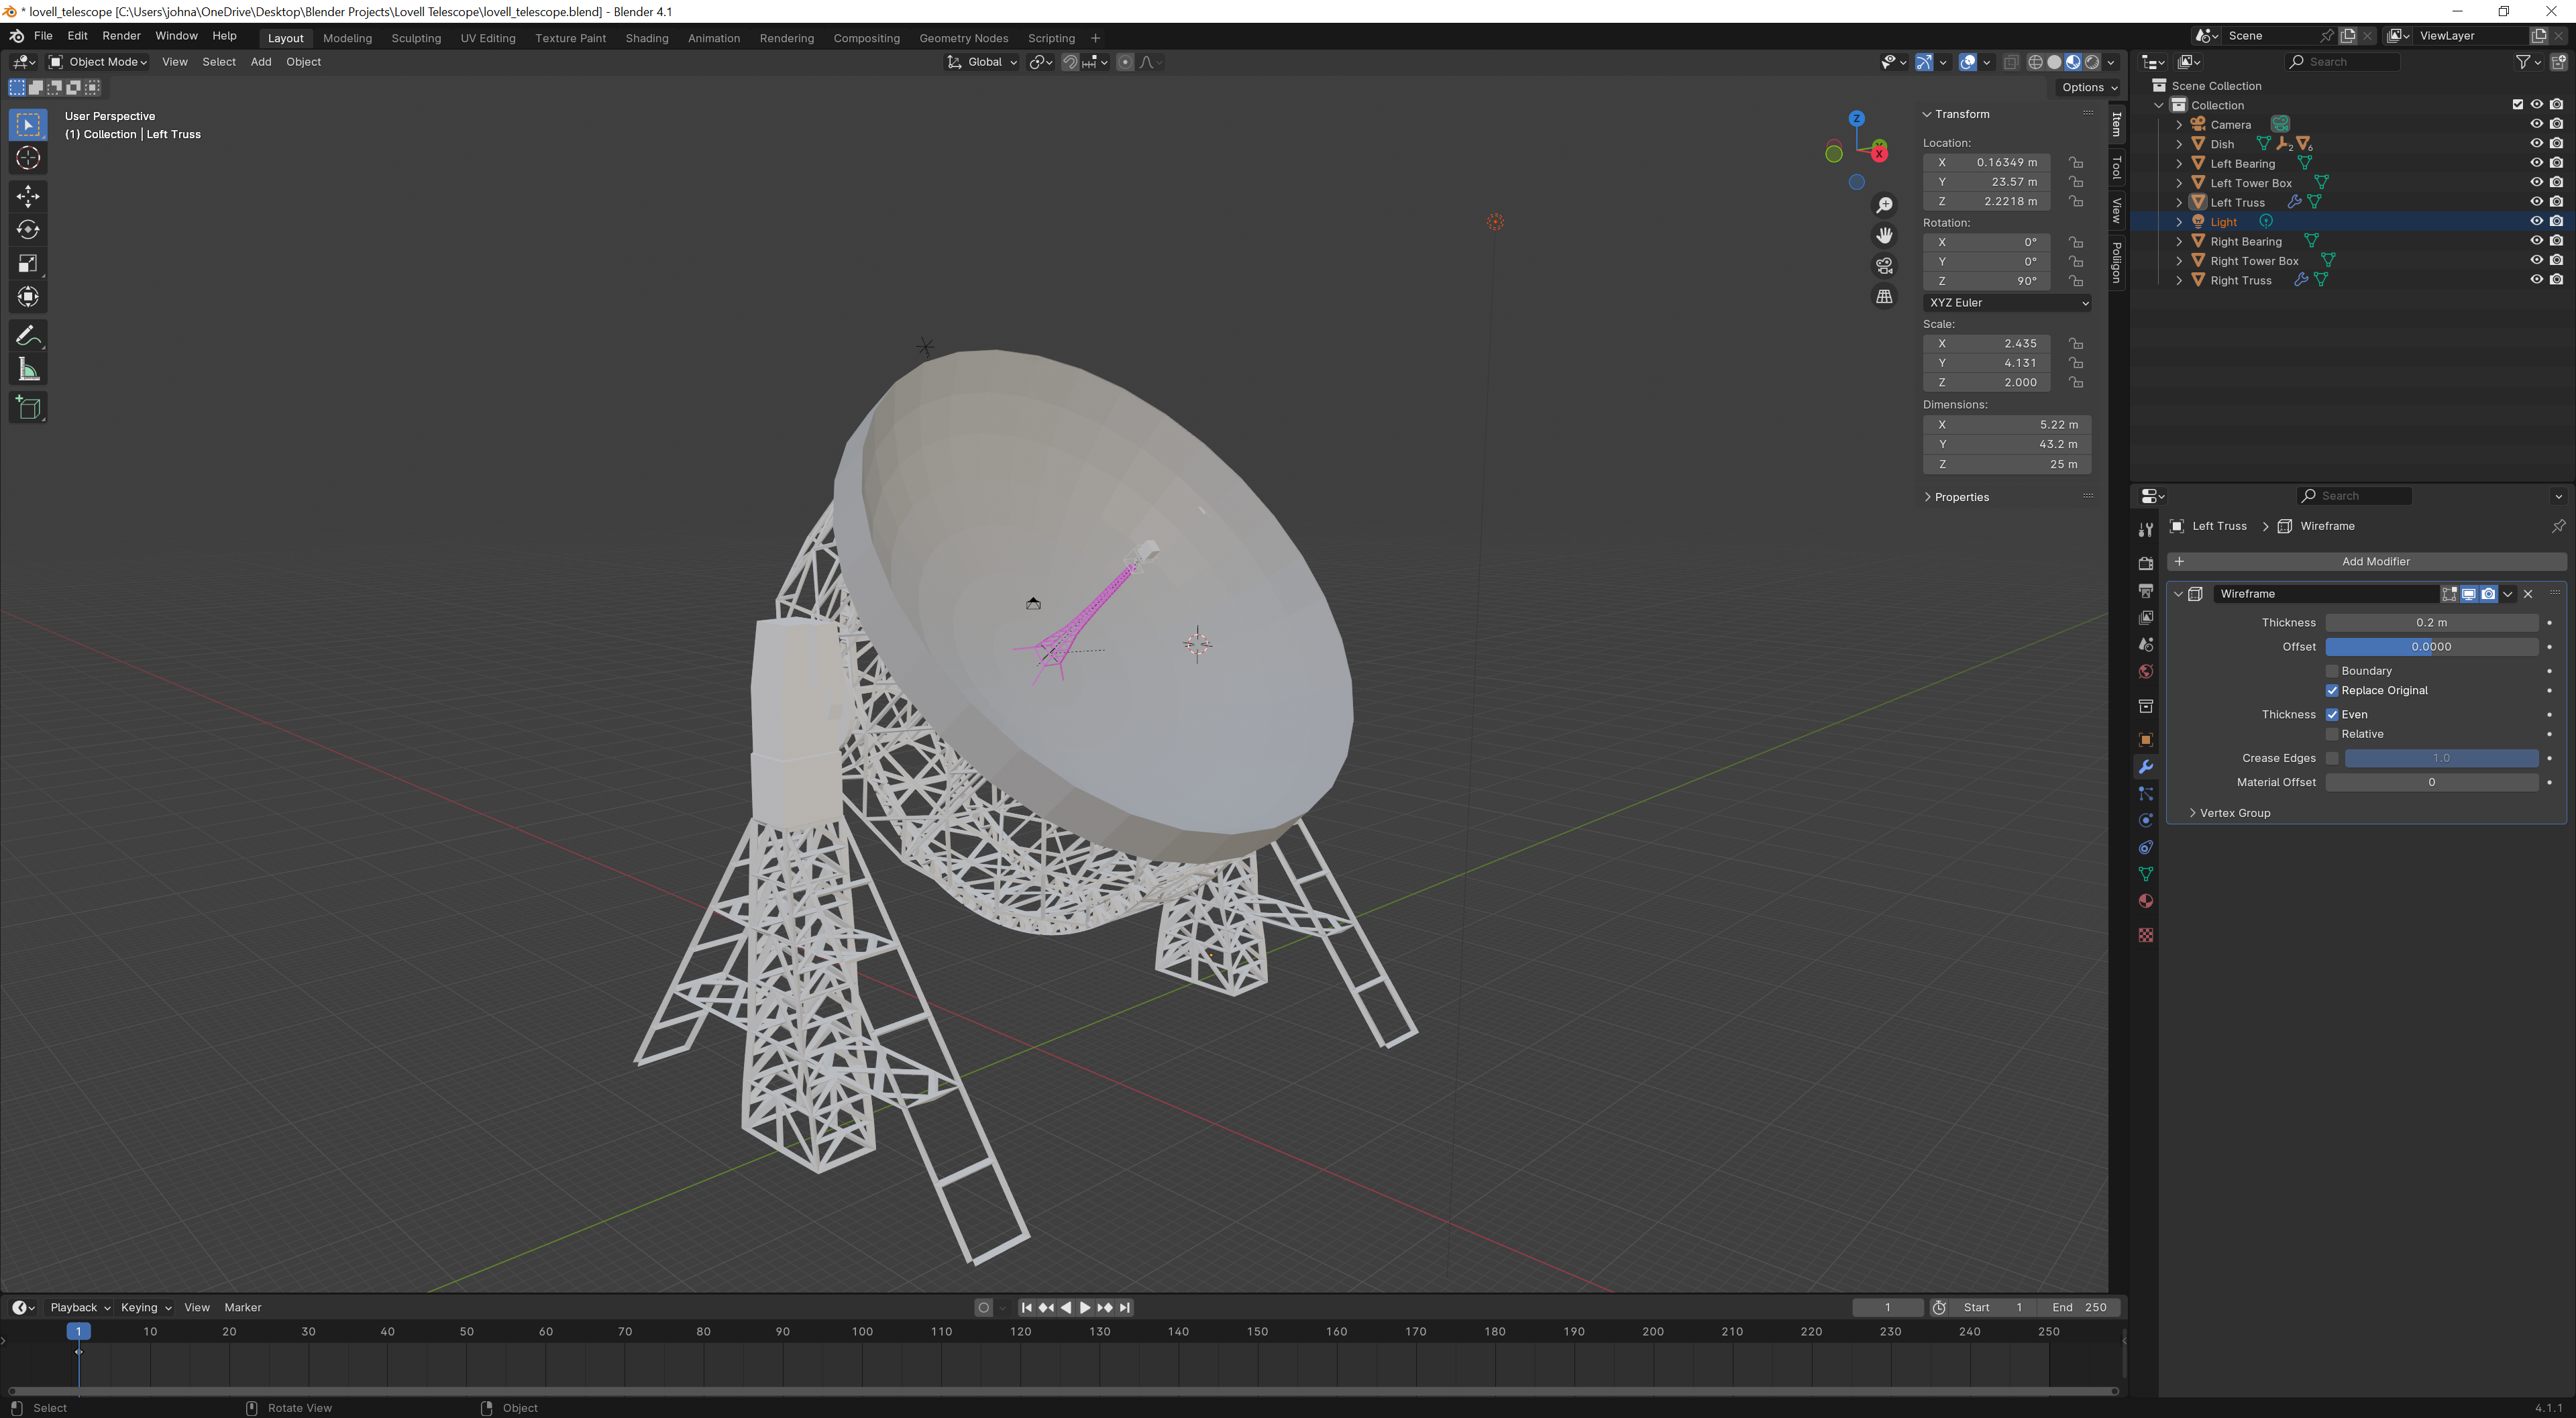Open the Material properties tab
Screen dimensions: 2576x1418
pos(2146,901)
